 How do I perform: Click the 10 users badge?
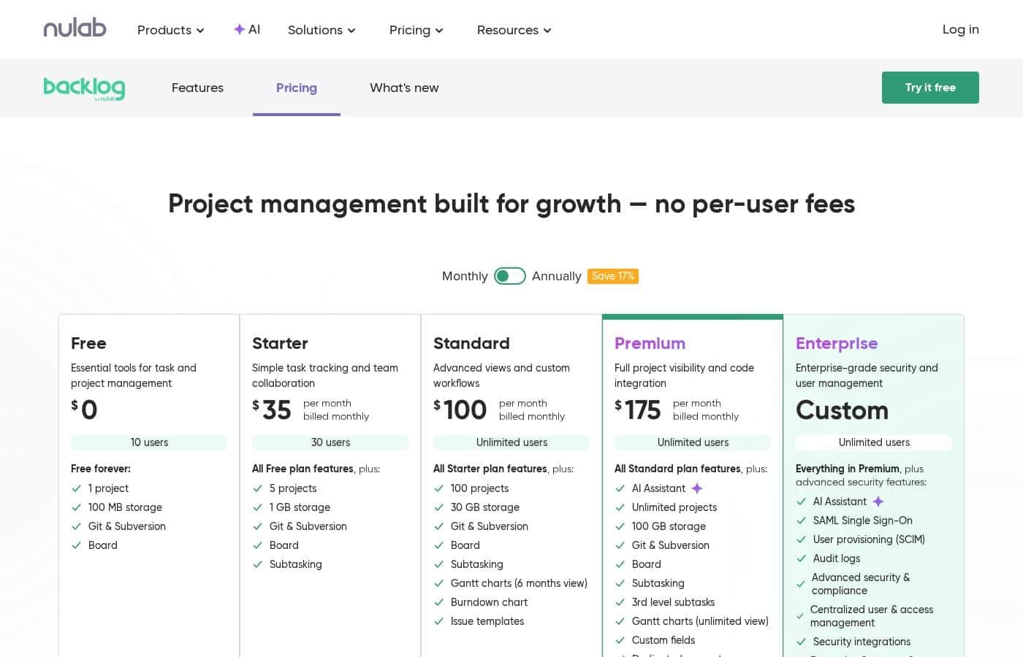[x=149, y=442]
